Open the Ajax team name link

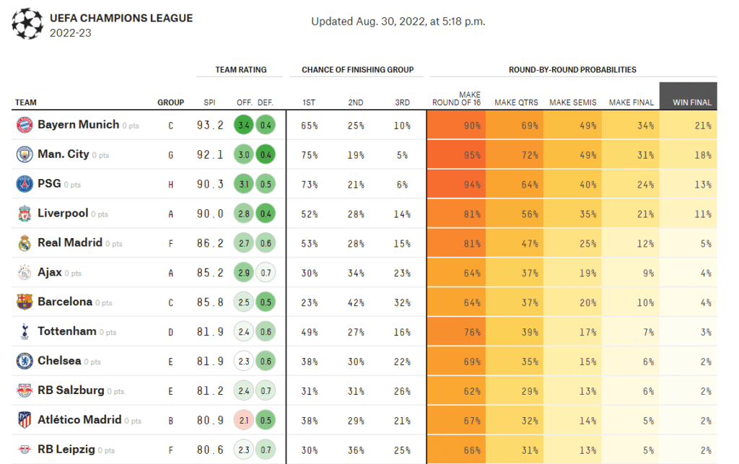(50, 272)
